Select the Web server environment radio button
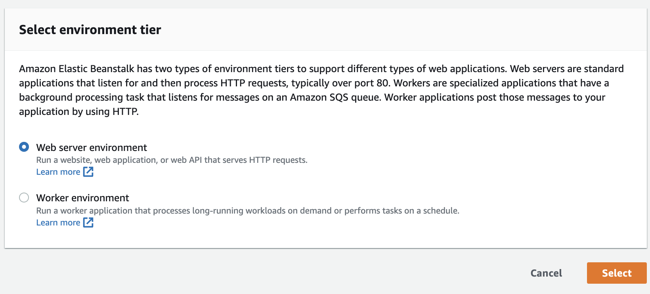Image resolution: width=650 pixels, height=294 pixels. tap(24, 147)
